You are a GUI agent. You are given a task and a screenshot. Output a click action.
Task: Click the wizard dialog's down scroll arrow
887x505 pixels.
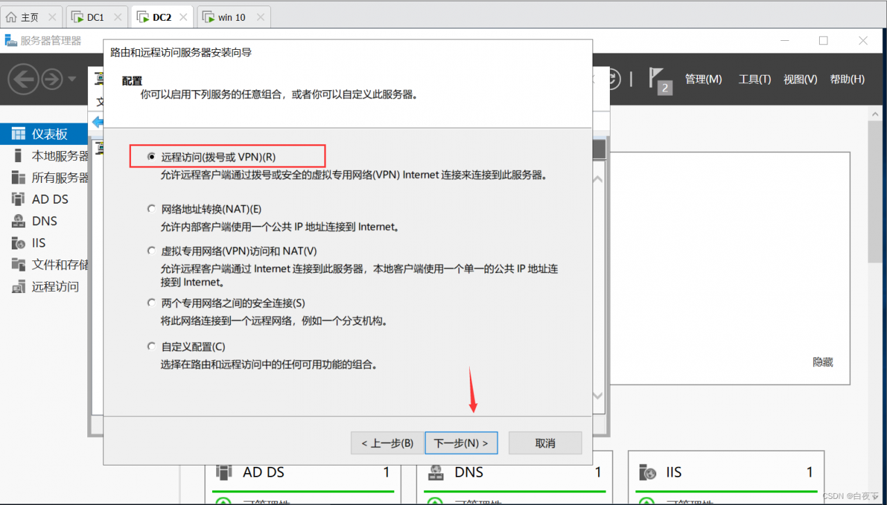pos(597,396)
